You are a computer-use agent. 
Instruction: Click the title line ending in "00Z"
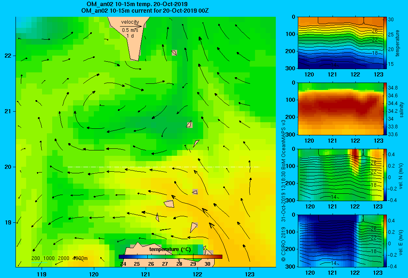coord(145,11)
